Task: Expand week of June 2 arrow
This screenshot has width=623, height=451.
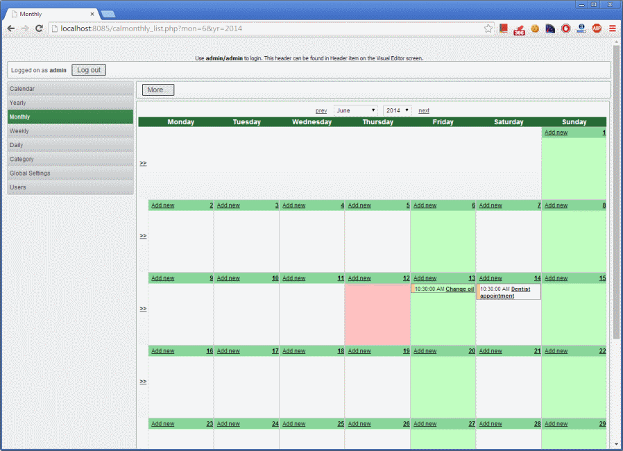Action: click(143, 236)
